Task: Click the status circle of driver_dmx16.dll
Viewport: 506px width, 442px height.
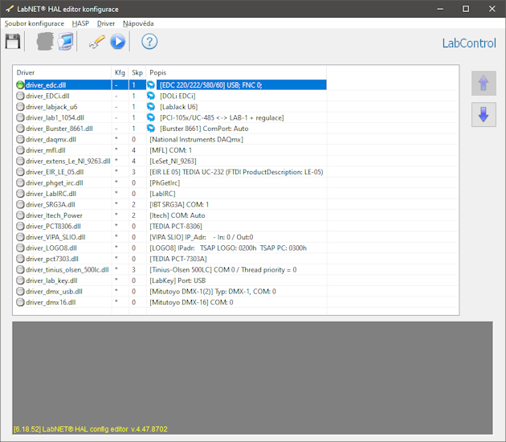Action: [20, 302]
